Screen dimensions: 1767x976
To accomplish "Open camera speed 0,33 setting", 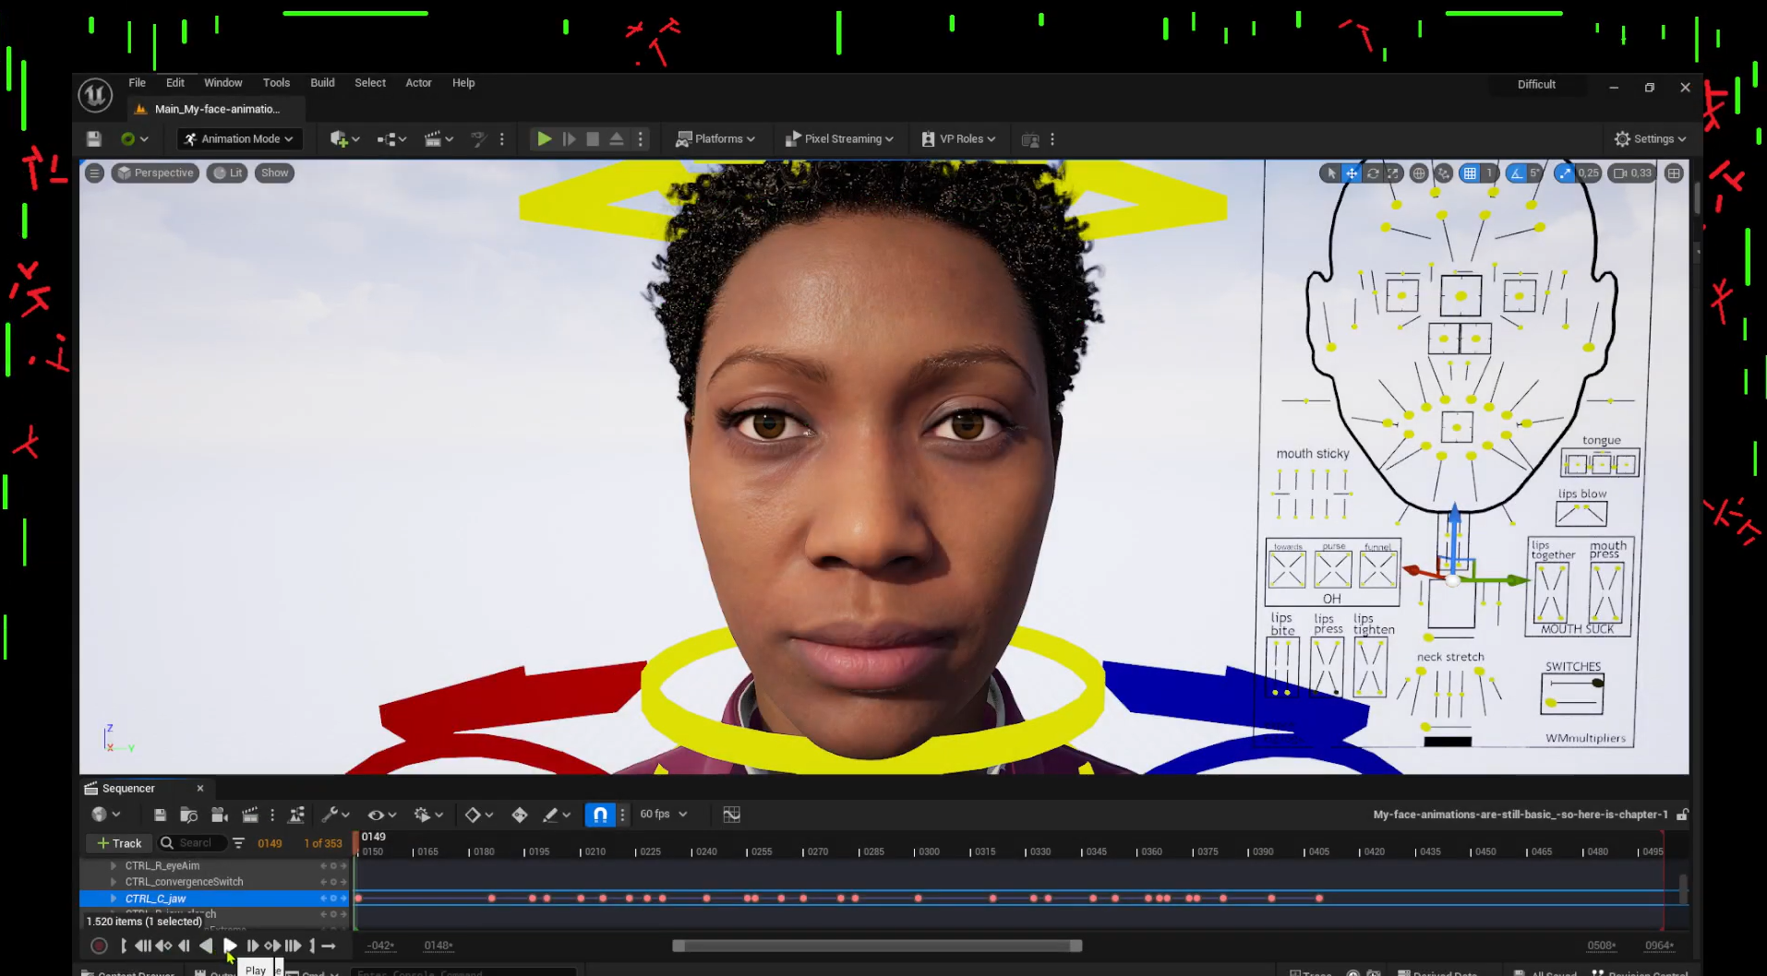I will click(1632, 173).
